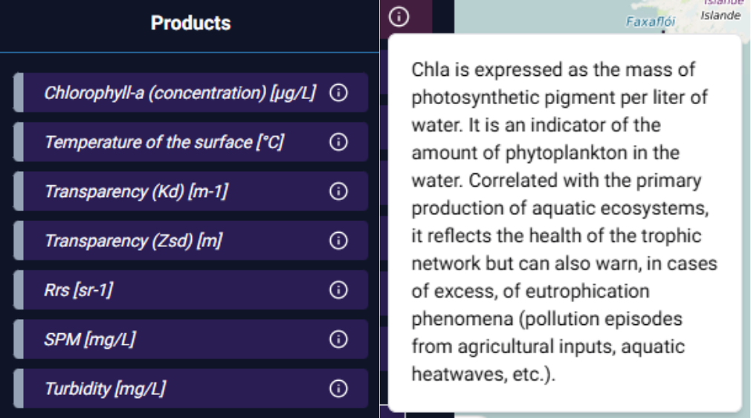751x418 pixels.
Task: Open info icon for Turbidity
Action: (338, 388)
